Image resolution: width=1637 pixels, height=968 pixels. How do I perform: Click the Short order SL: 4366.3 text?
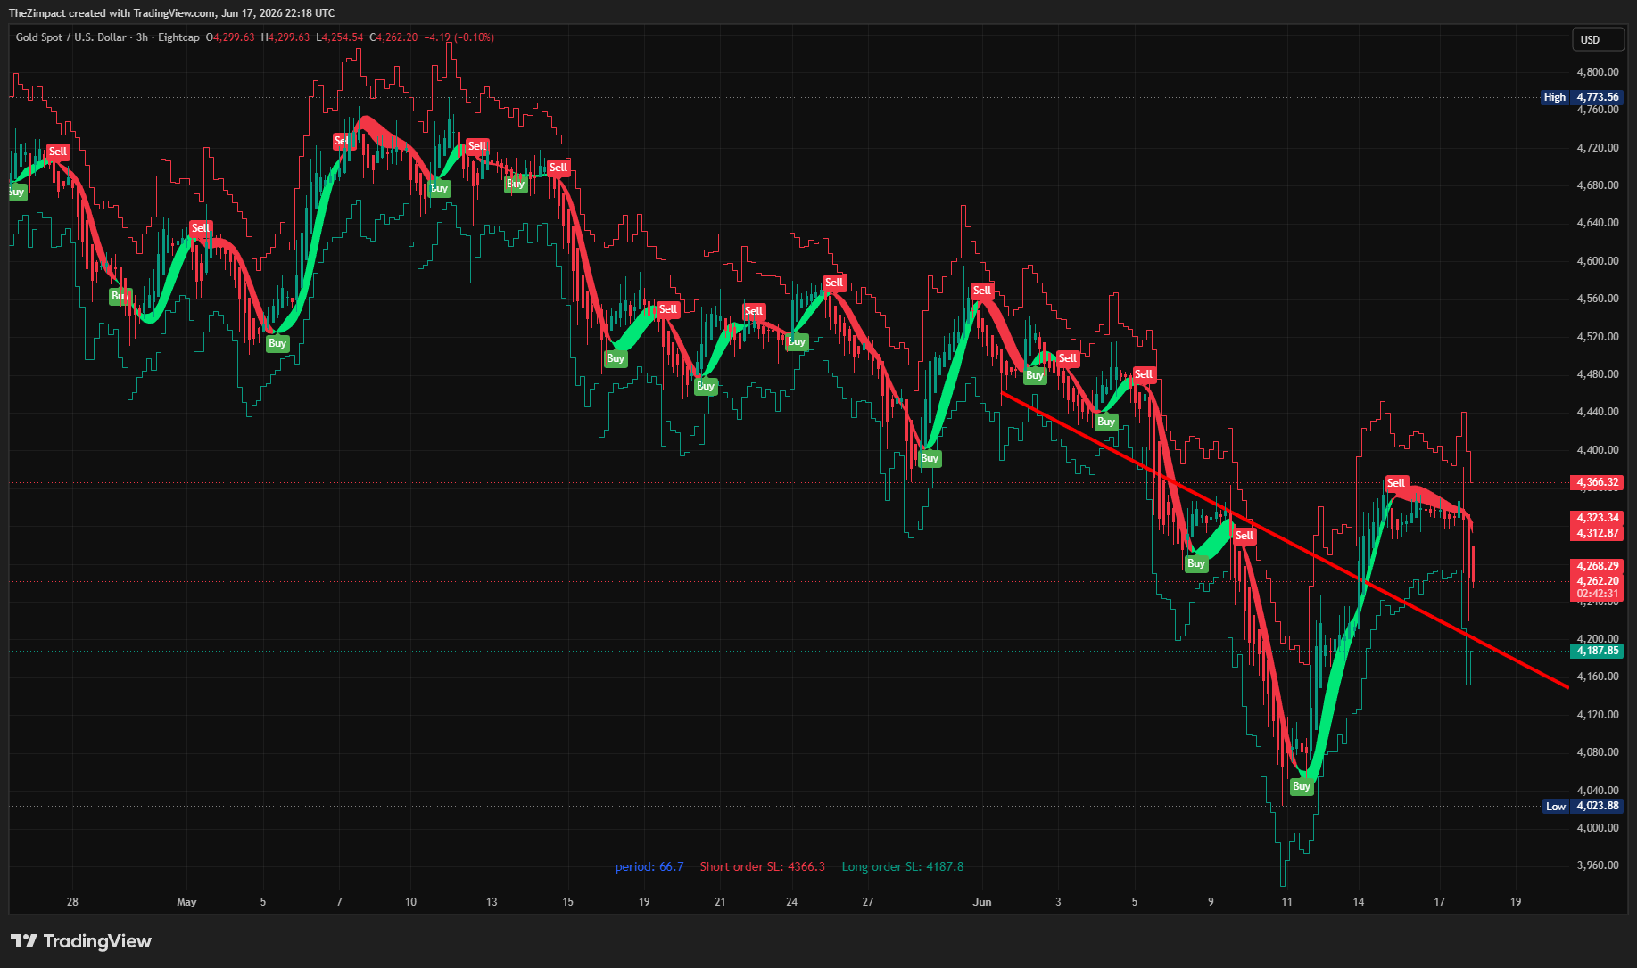pyautogui.click(x=763, y=866)
